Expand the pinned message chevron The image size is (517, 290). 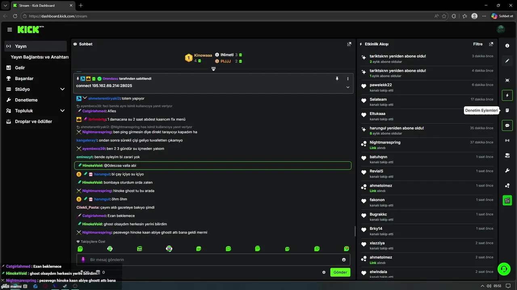click(348, 87)
